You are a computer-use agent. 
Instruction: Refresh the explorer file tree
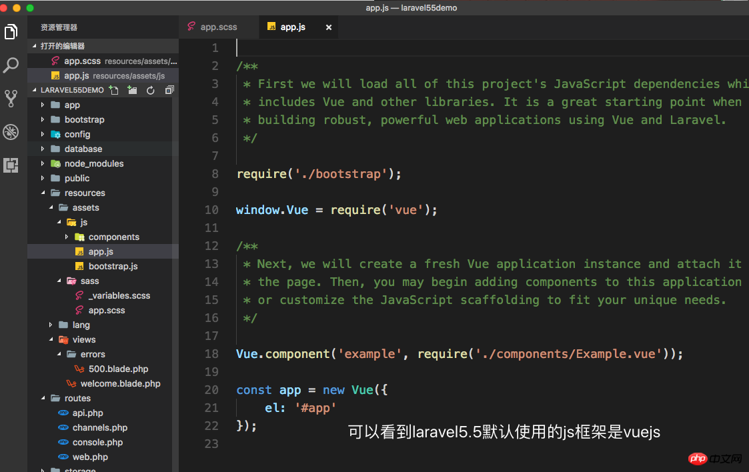tap(151, 90)
